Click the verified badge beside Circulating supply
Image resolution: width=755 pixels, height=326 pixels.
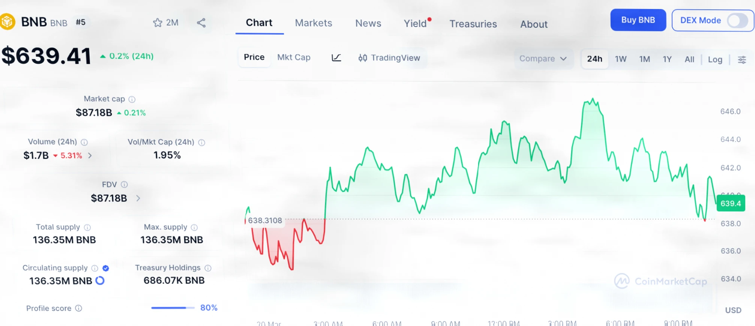click(x=106, y=268)
